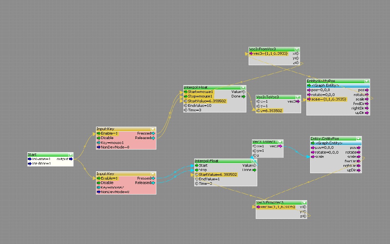
Task: Open the Start node dropdown arrow
Action: [x=70, y=154]
